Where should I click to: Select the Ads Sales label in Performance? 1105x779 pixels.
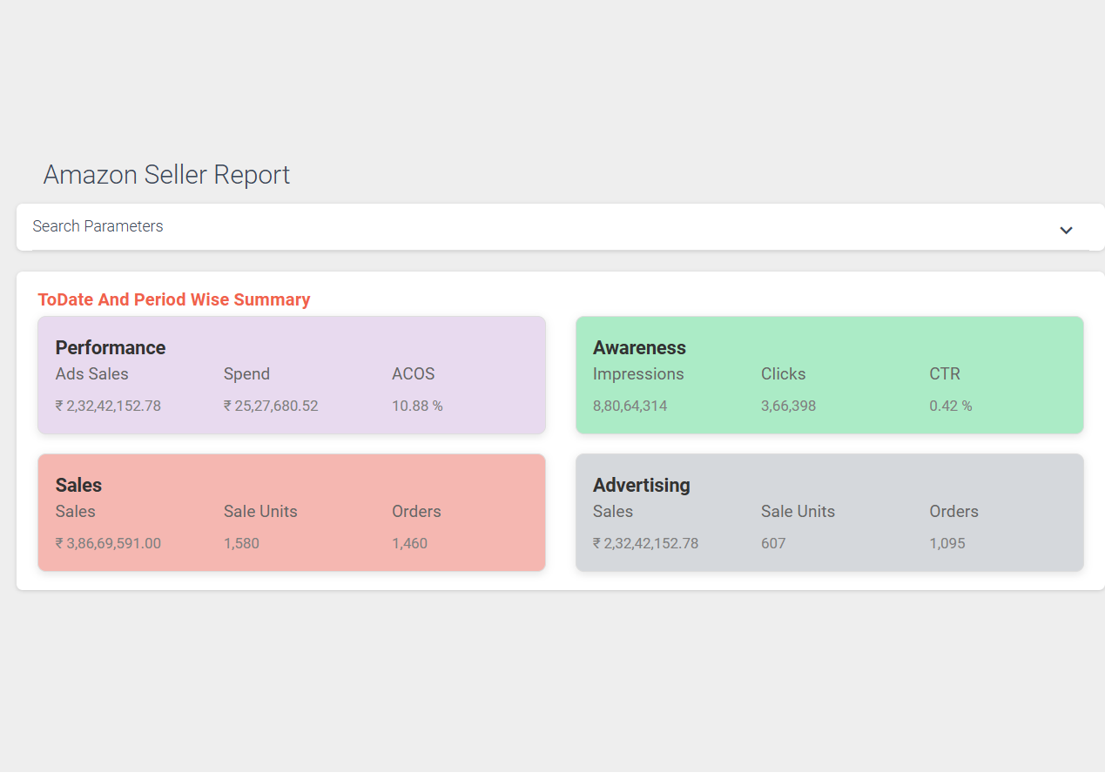point(91,374)
